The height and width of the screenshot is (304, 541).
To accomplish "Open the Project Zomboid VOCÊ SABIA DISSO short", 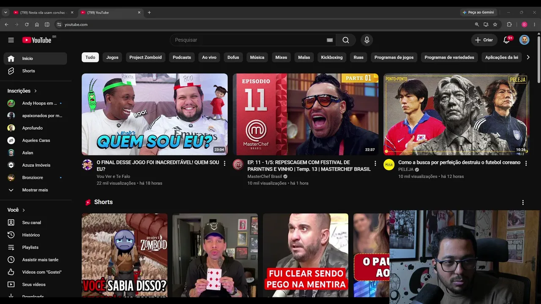I will click(125, 255).
